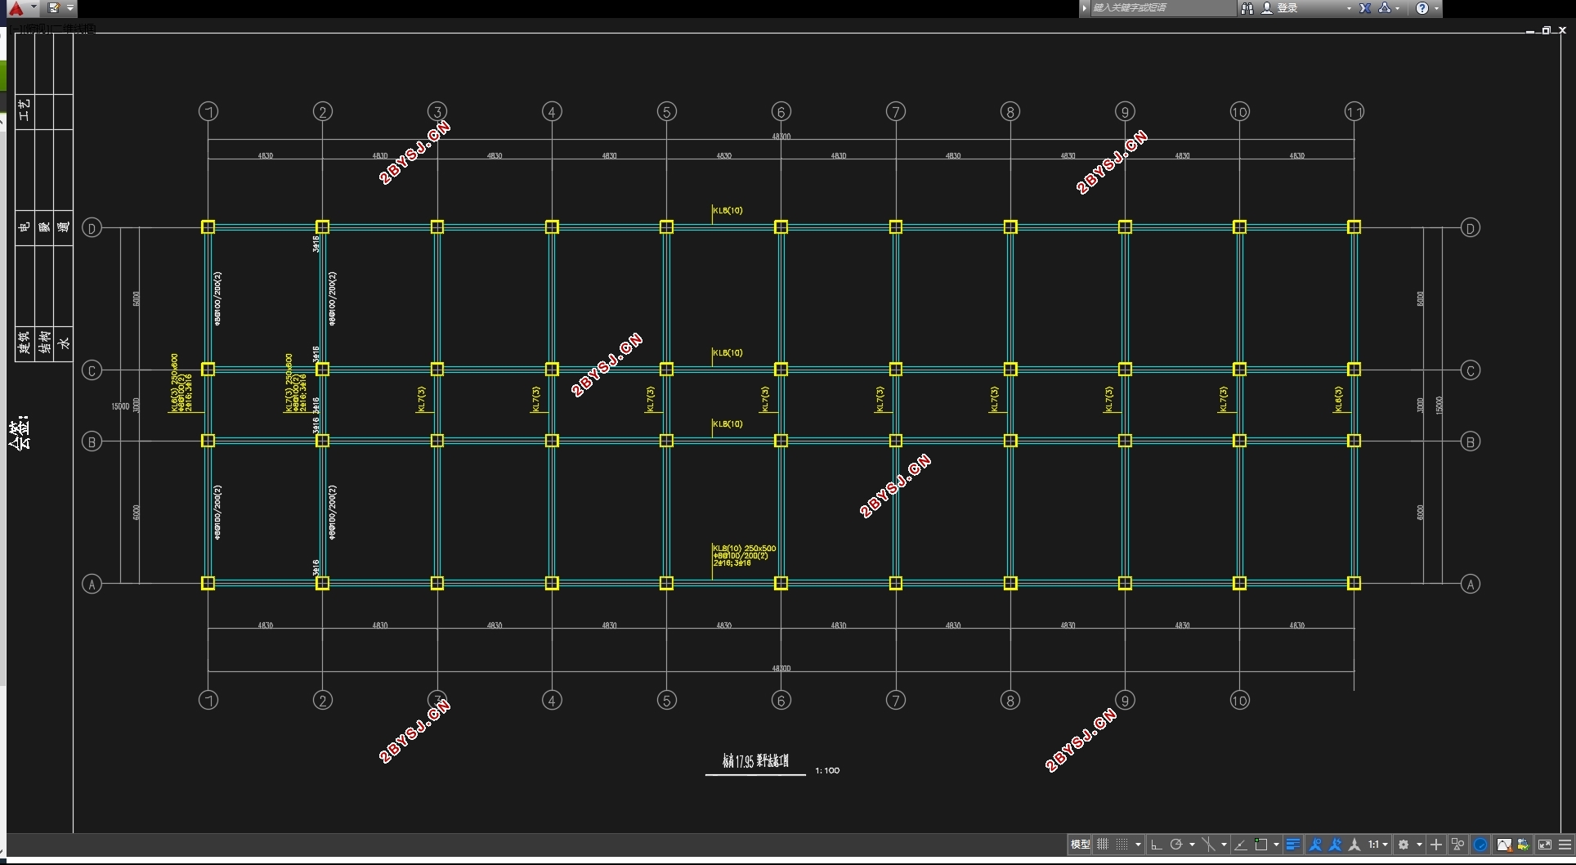Select the column at top-left grid corner
The image size is (1576, 865).
tap(208, 226)
